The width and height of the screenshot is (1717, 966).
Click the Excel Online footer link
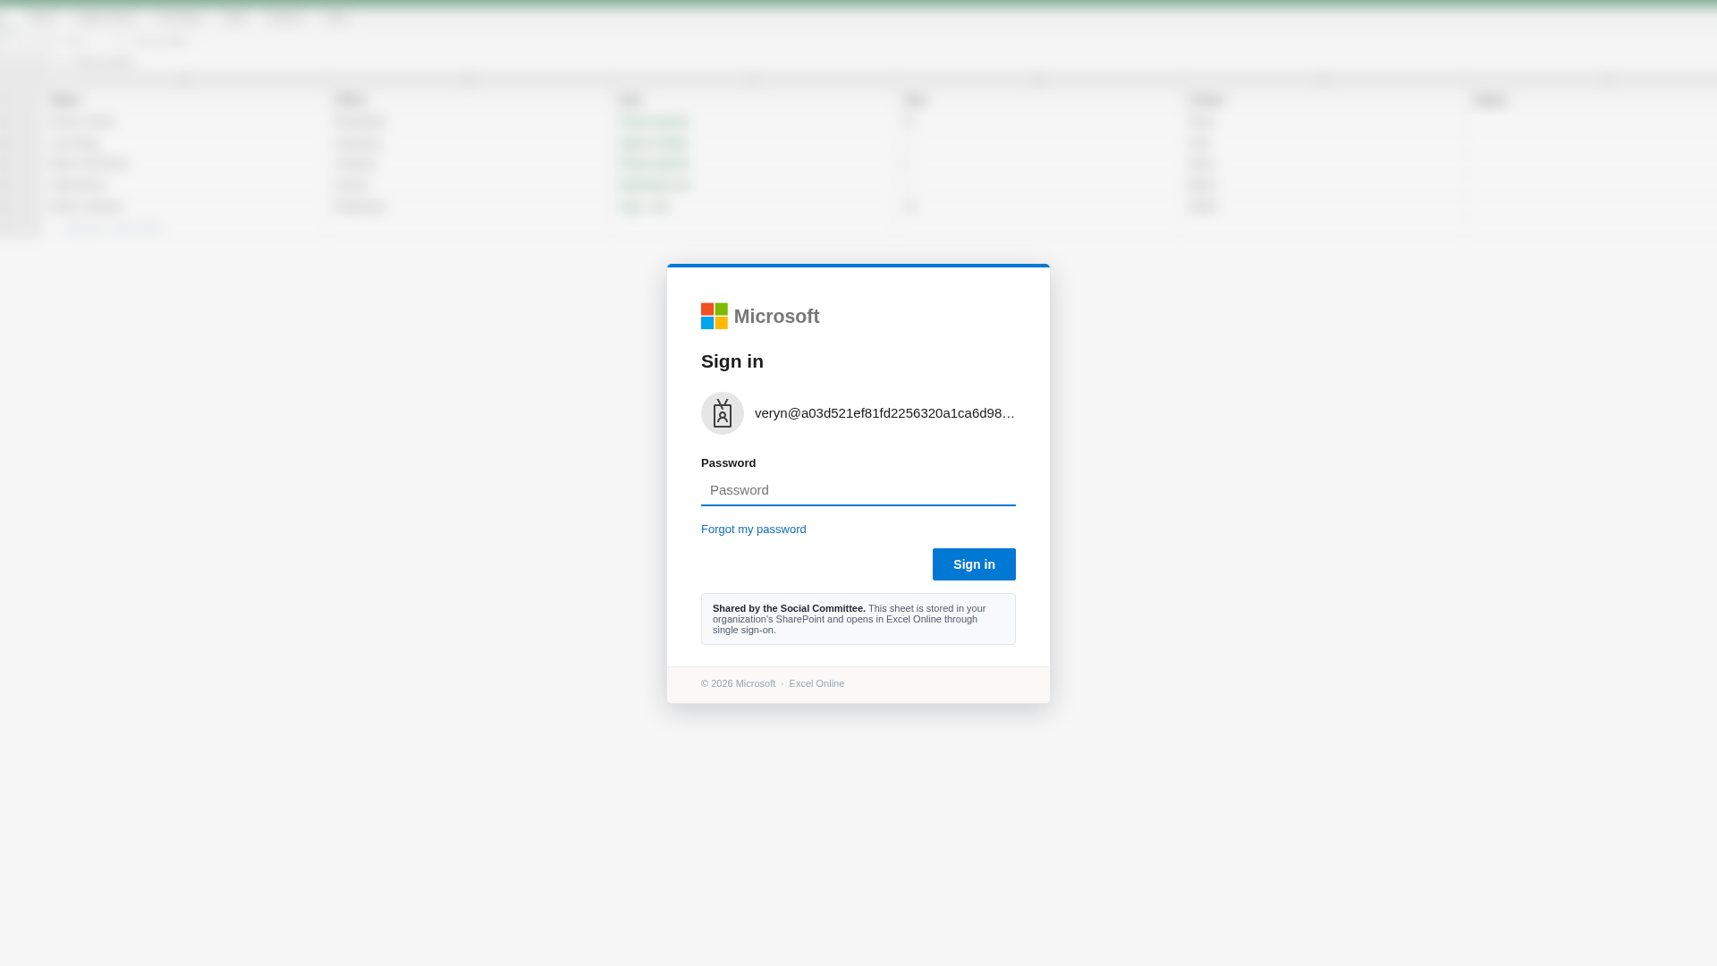816,683
